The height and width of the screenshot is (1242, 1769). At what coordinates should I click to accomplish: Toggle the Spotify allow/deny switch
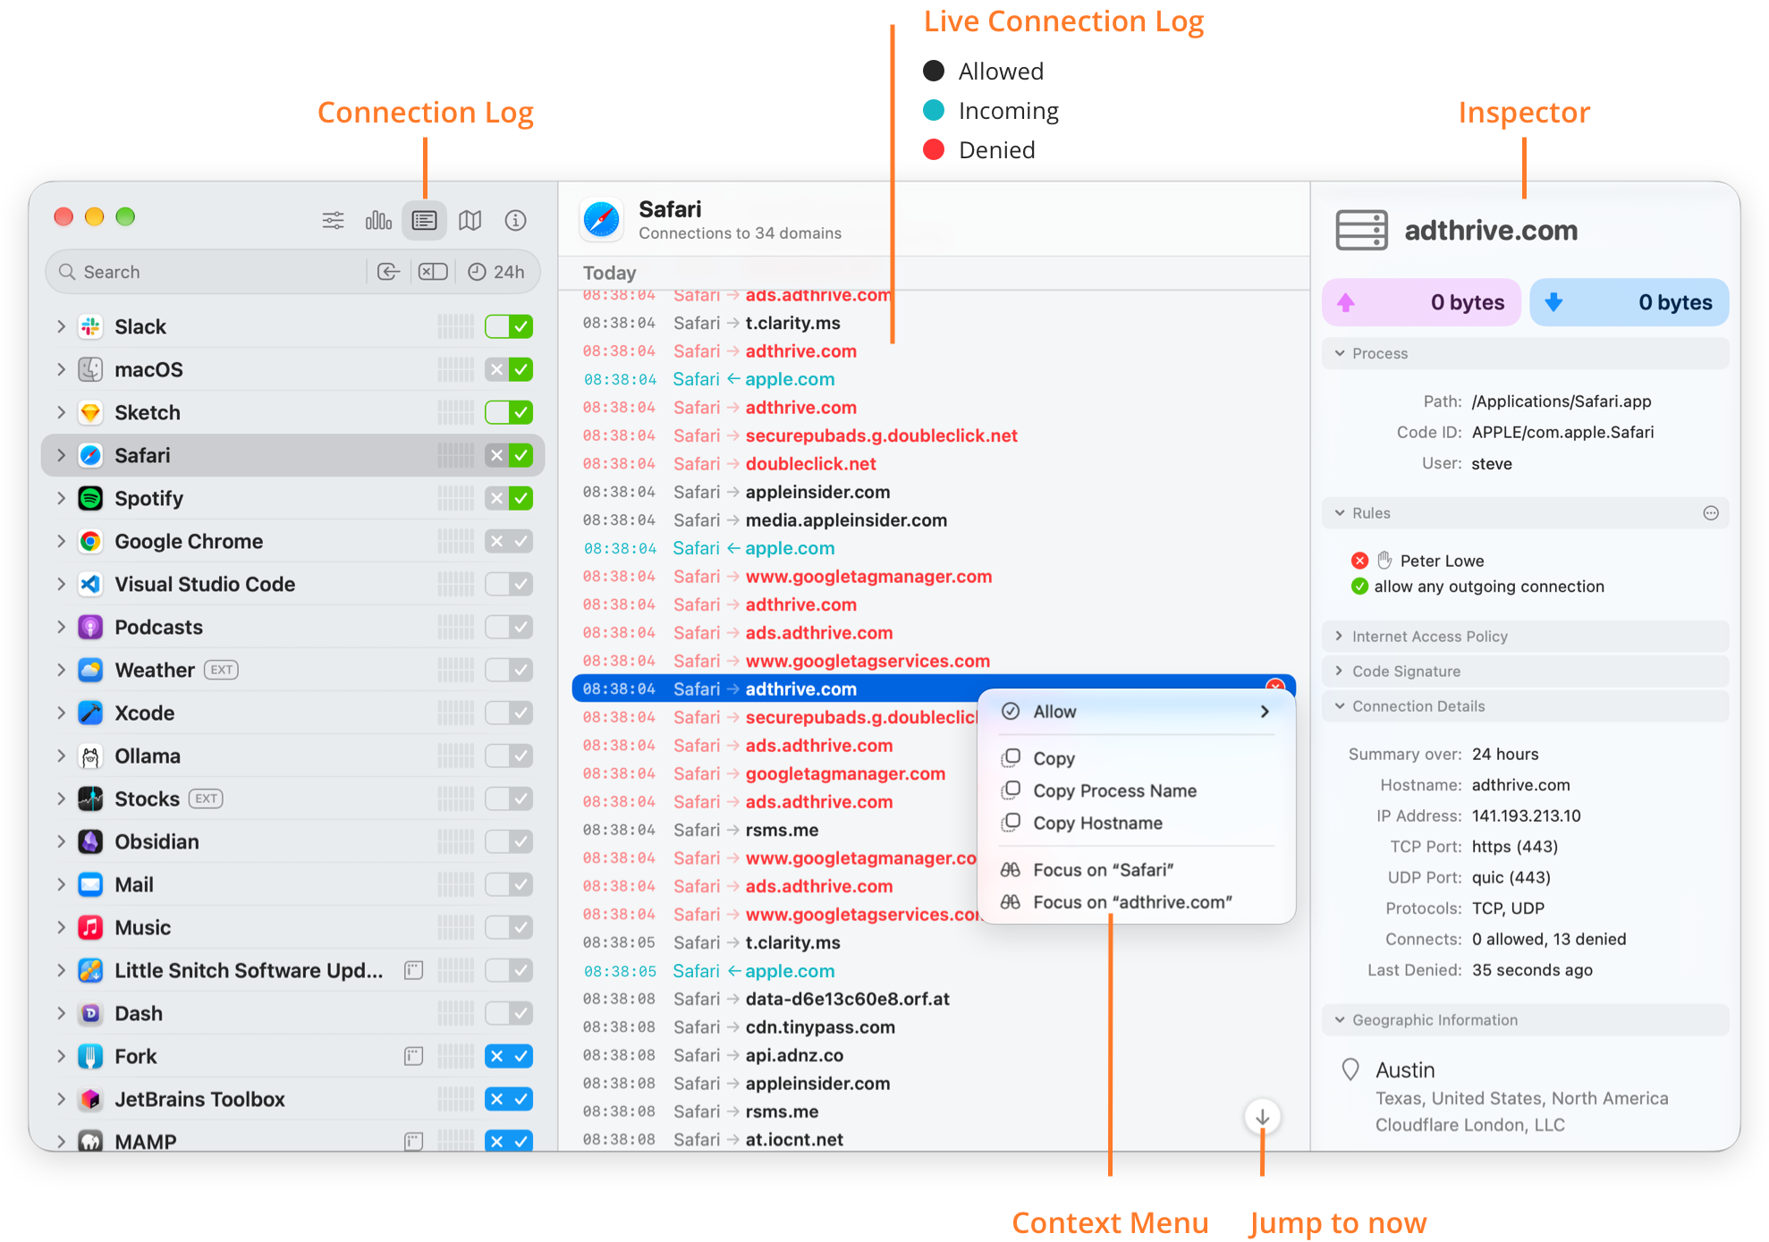[x=509, y=498]
